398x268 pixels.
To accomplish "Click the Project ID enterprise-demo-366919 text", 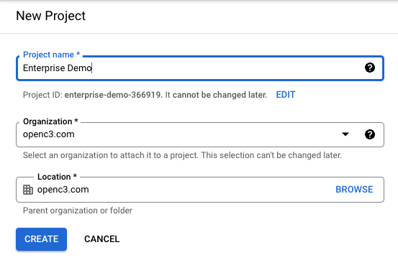I will (x=113, y=95).
